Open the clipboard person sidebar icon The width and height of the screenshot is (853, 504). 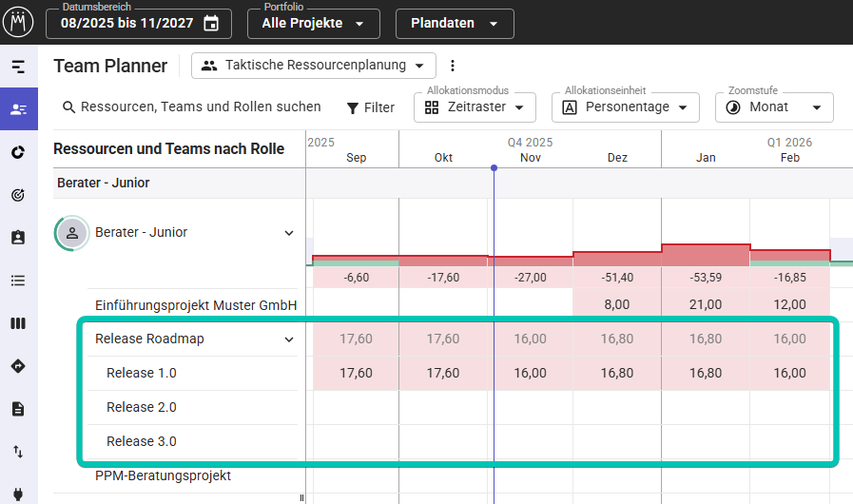pyautogui.click(x=18, y=238)
